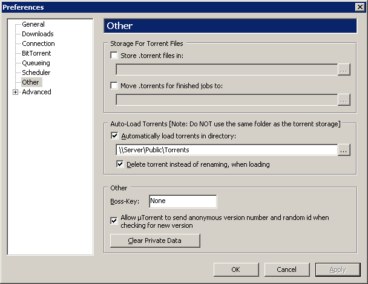This screenshot has height=284, width=368.
Task: Click the Boss-Key input field
Action: [183, 201]
